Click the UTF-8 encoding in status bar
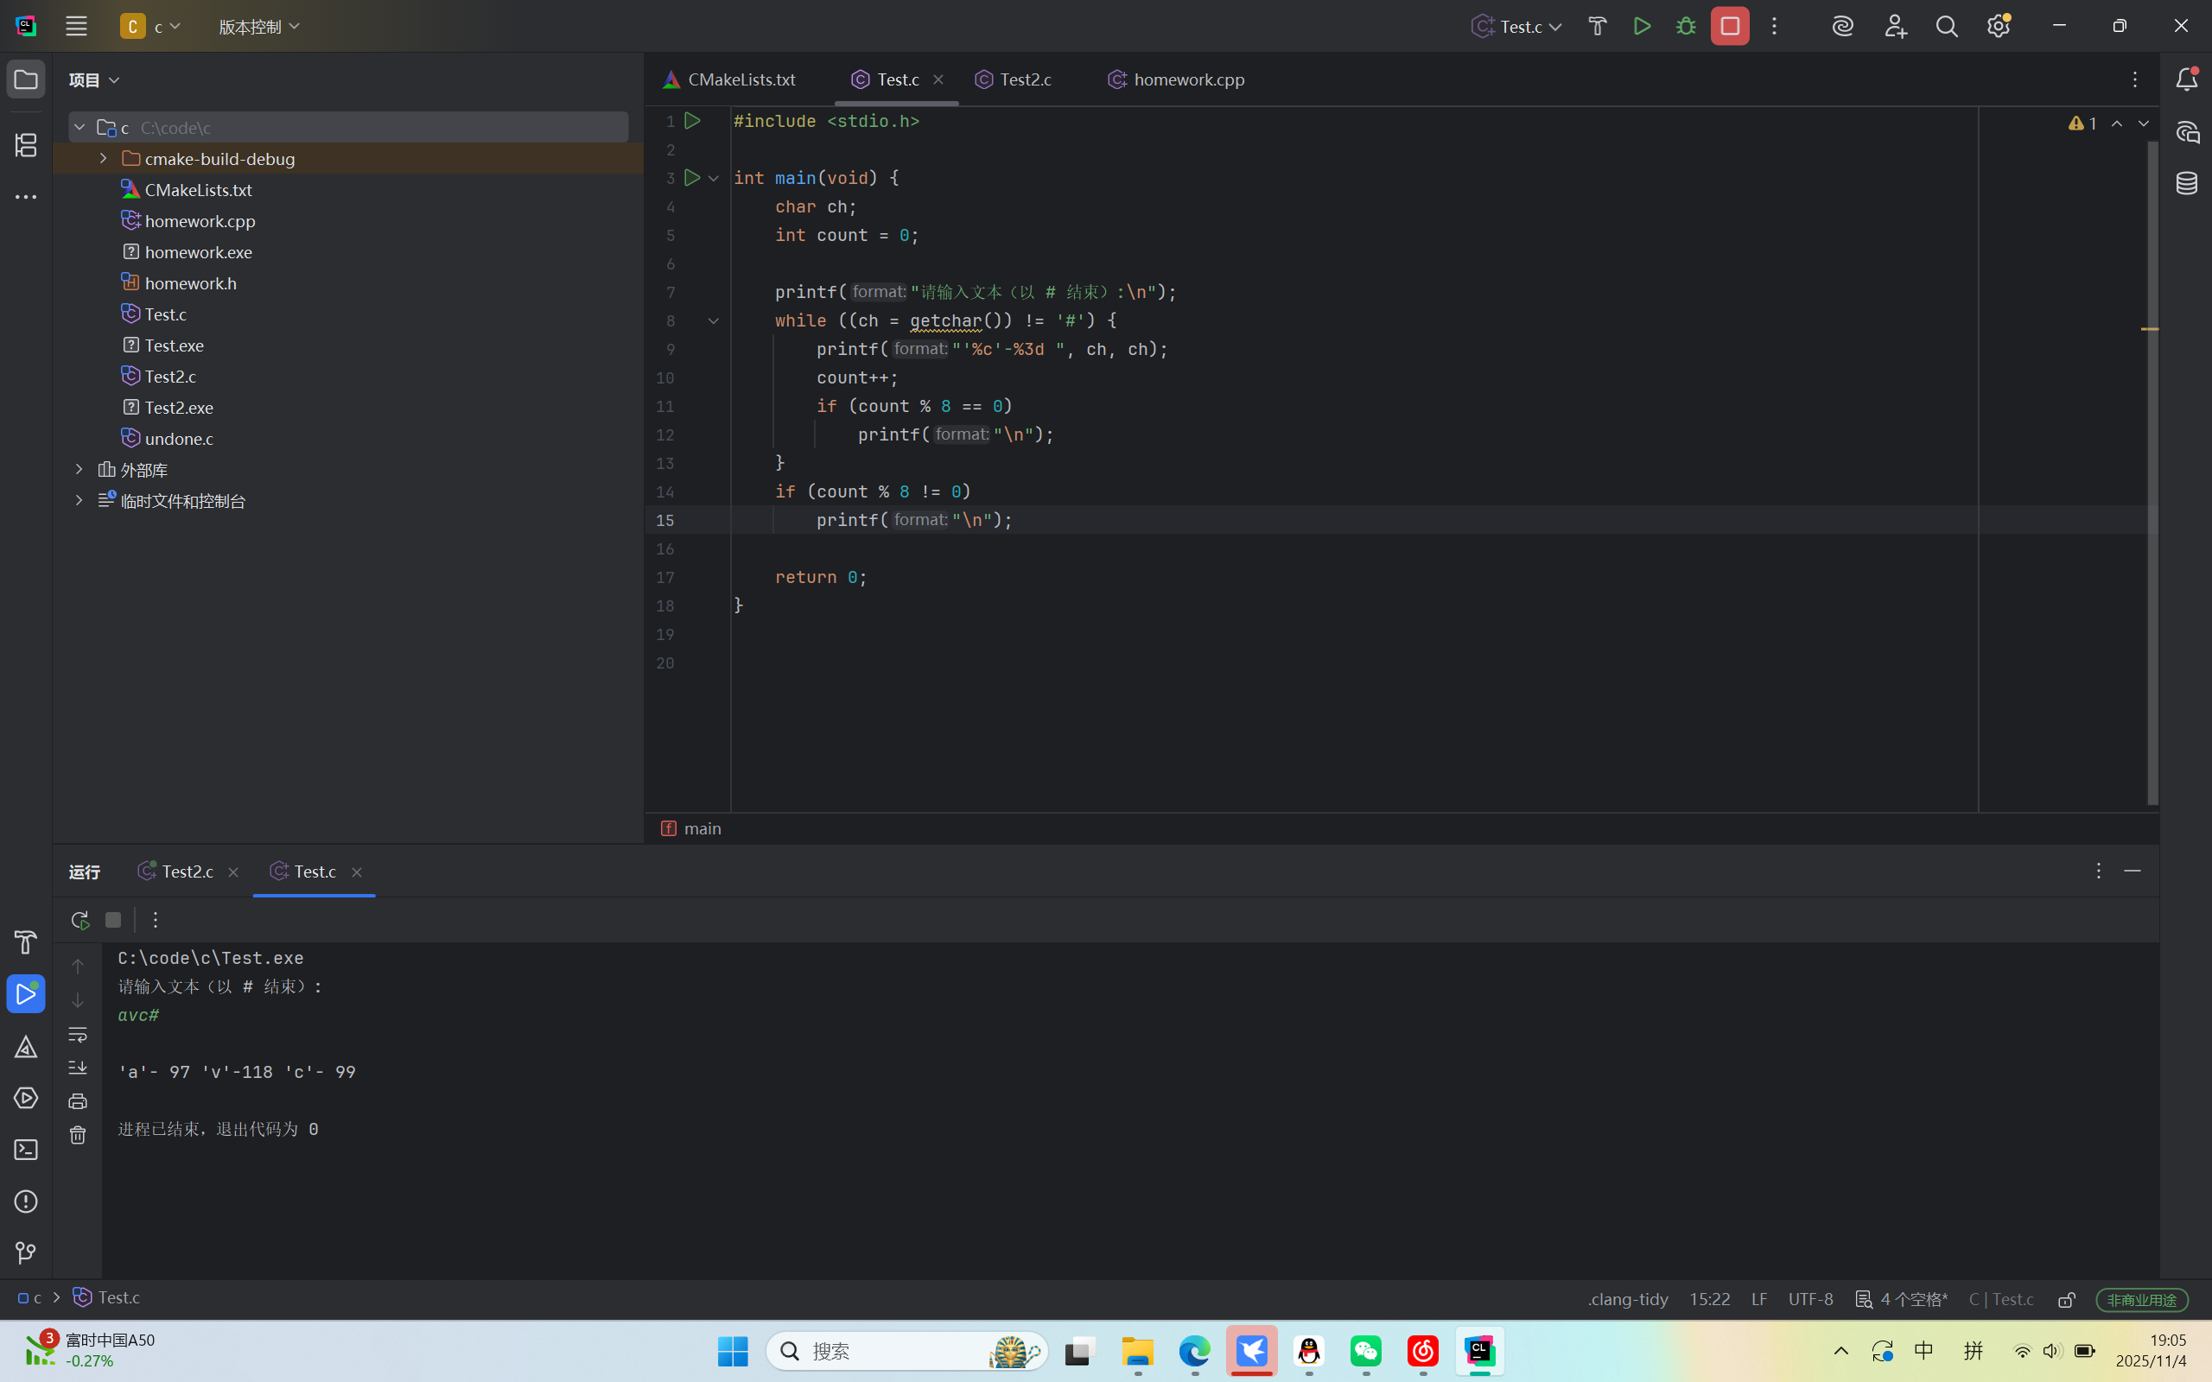 click(1810, 1299)
